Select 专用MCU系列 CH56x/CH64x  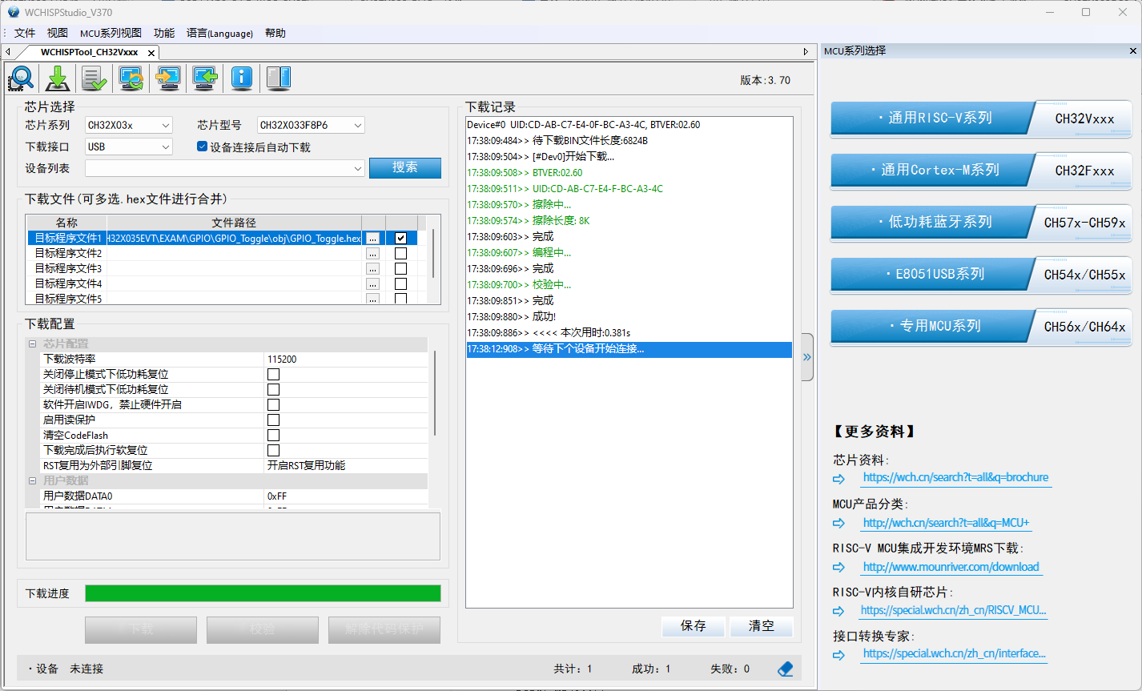point(981,327)
